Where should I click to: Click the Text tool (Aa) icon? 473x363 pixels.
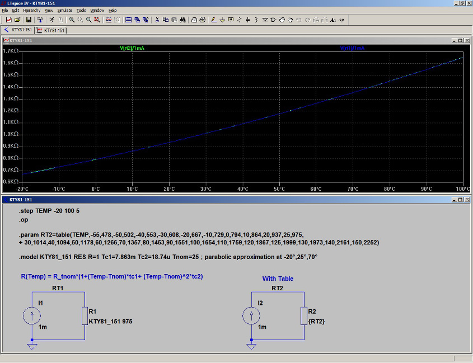coord(333,20)
